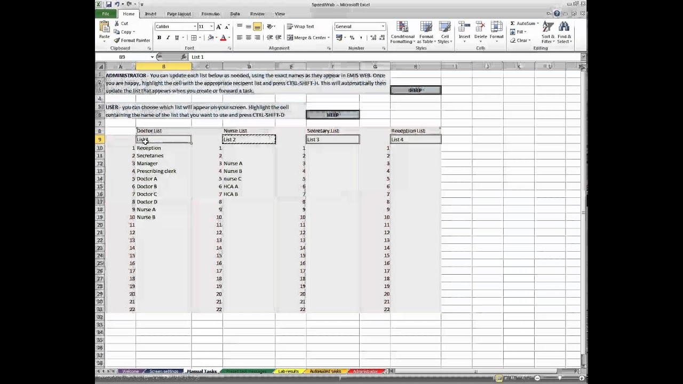Expand the Clear dropdown

click(529, 41)
